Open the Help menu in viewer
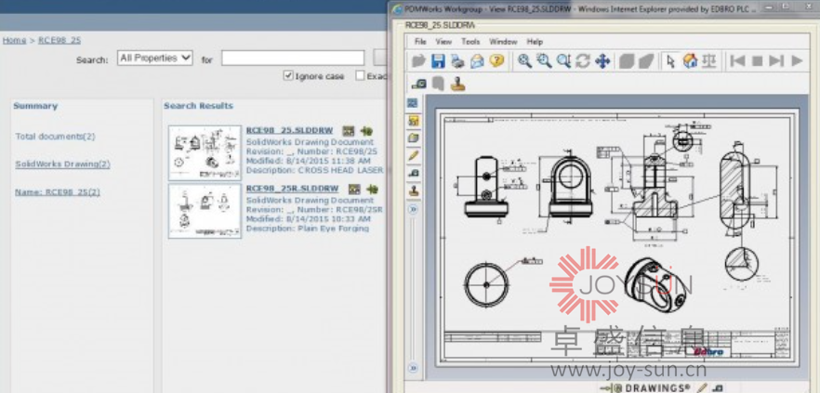 pos(535,42)
